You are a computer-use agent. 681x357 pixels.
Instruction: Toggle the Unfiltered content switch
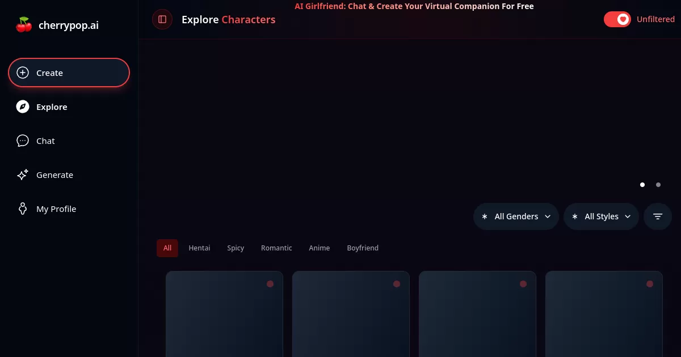(x=617, y=19)
